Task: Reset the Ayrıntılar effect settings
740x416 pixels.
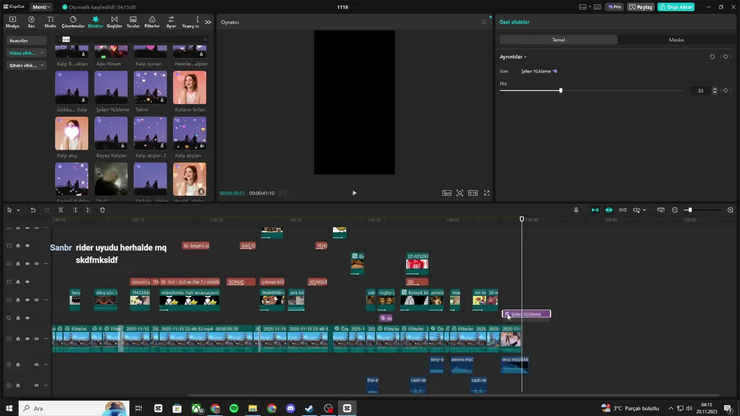Action: 712,57
